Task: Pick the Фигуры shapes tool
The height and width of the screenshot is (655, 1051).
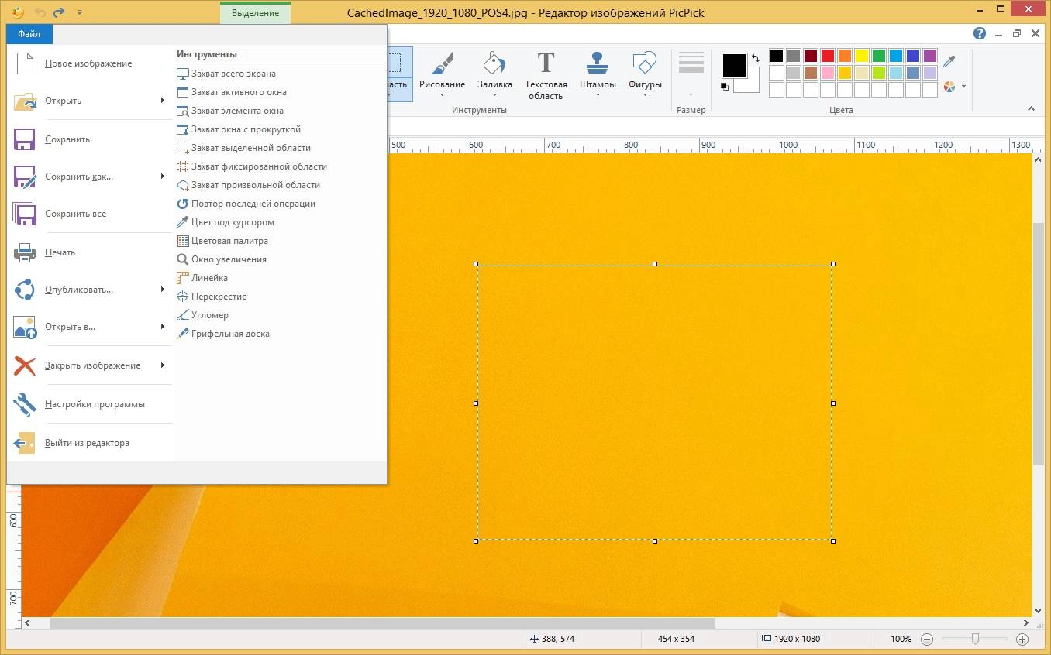Action: click(645, 74)
